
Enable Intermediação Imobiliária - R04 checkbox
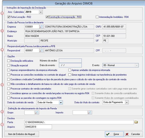(x=97, y=17)
